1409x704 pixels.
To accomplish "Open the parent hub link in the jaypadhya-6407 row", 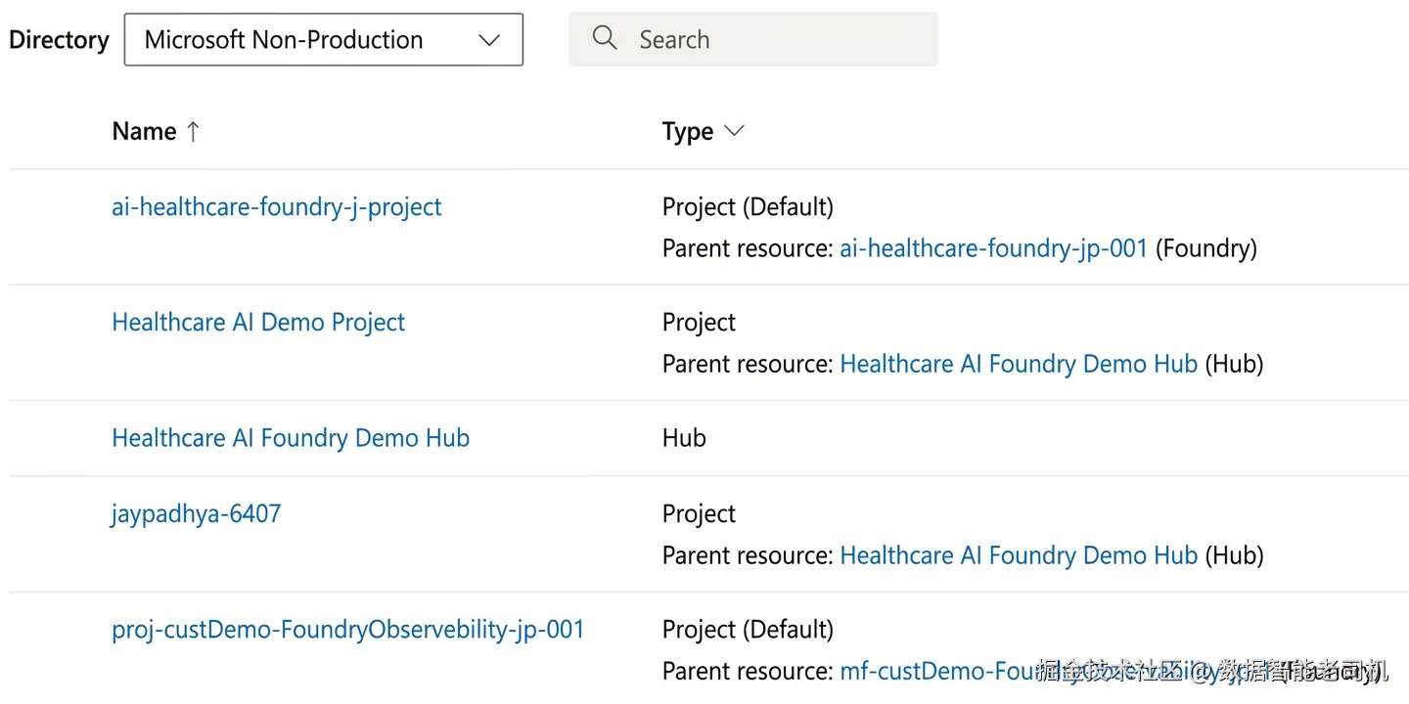I will [x=1019, y=555].
